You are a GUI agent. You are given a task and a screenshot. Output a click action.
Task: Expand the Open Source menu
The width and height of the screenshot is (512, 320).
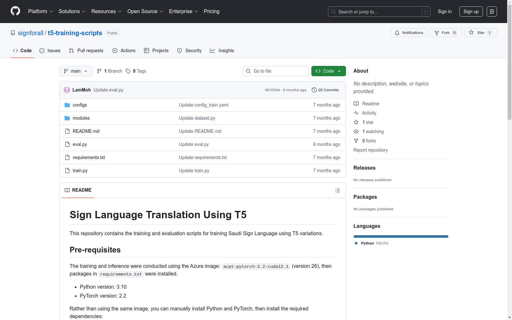click(x=145, y=12)
